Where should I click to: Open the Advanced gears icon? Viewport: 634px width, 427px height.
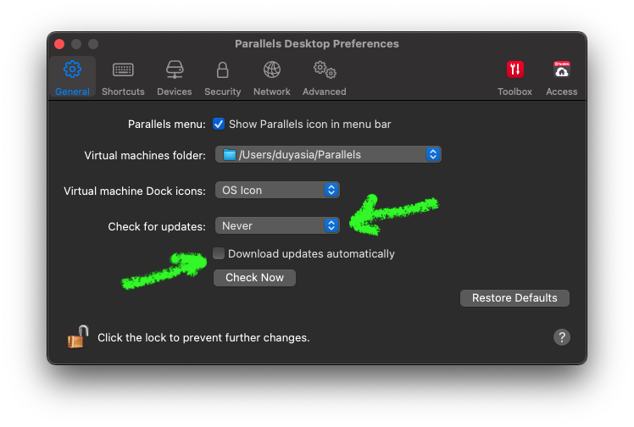pyautogui.click(x=325, y=69)
